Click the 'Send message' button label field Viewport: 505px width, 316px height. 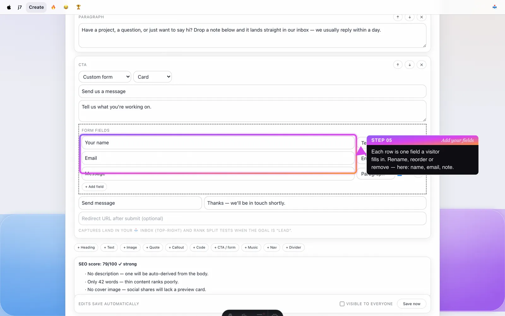pos(140,203)
